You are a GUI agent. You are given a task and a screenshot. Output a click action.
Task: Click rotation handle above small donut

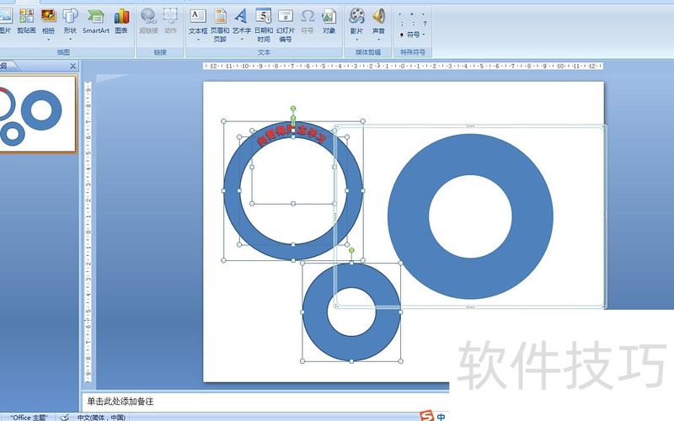coord(351,250)
